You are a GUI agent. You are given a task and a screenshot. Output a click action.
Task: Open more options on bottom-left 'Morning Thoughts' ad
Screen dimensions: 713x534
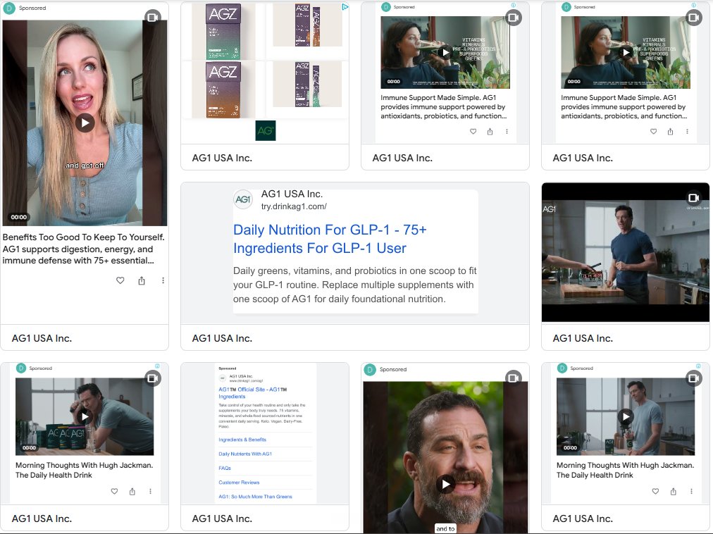(150, 491)
